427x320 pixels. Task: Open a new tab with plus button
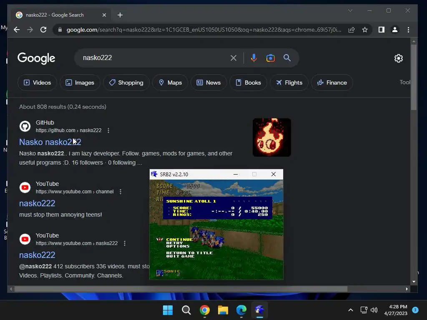(120, 15)
